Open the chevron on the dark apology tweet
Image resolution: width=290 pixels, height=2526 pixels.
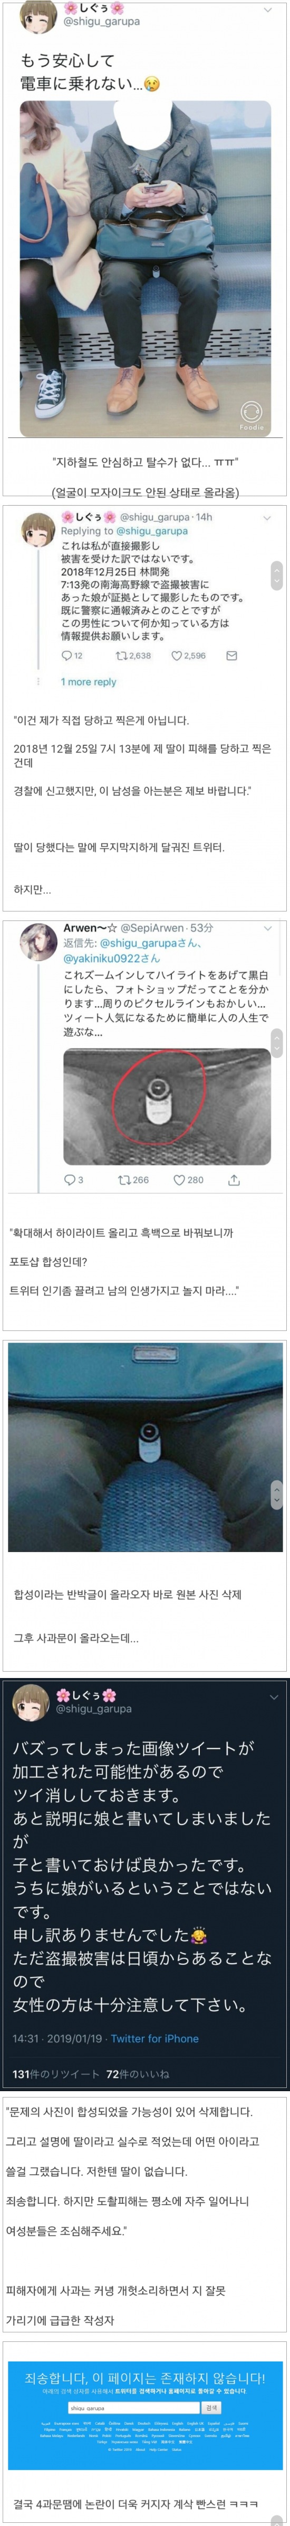click(x=274, y=1697)
